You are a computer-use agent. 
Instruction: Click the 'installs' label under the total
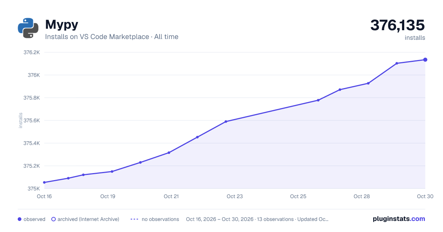pos(415,38)
